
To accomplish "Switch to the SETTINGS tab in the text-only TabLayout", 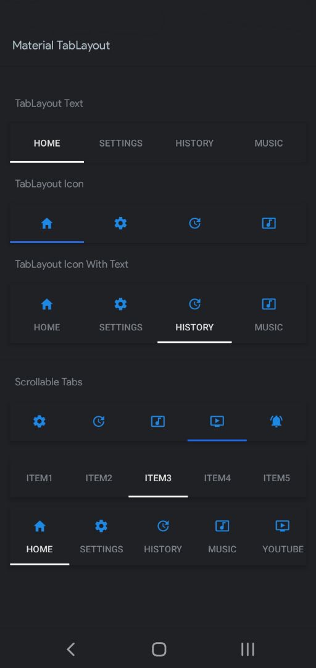I will (121, 143).
